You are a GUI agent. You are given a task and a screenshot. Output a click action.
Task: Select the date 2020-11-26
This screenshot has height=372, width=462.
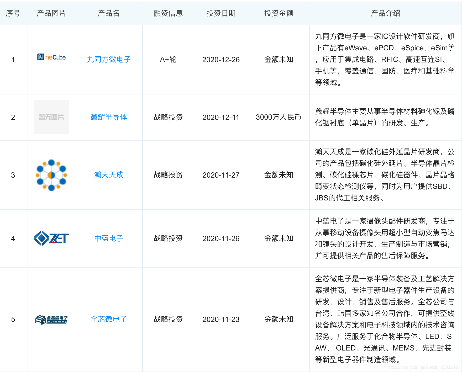[x=221, y=238]
